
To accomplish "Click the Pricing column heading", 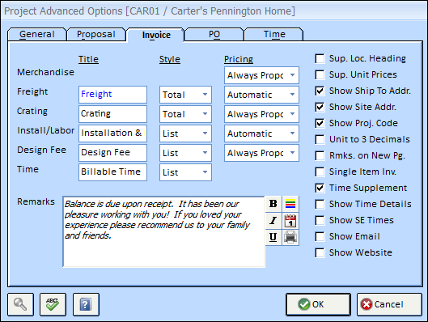I will (x=239, y=59).
